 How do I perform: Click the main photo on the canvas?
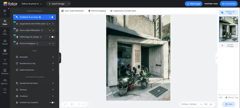[x=138, y=58]
